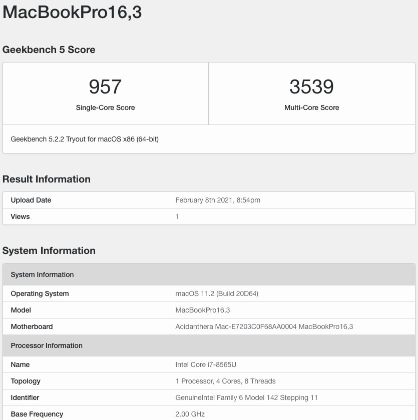Click the Acidanthera Mac-E7203C0F68AA0004 motherboard value
The height and width of the screenshot is (420, 418).
(264, 326)
